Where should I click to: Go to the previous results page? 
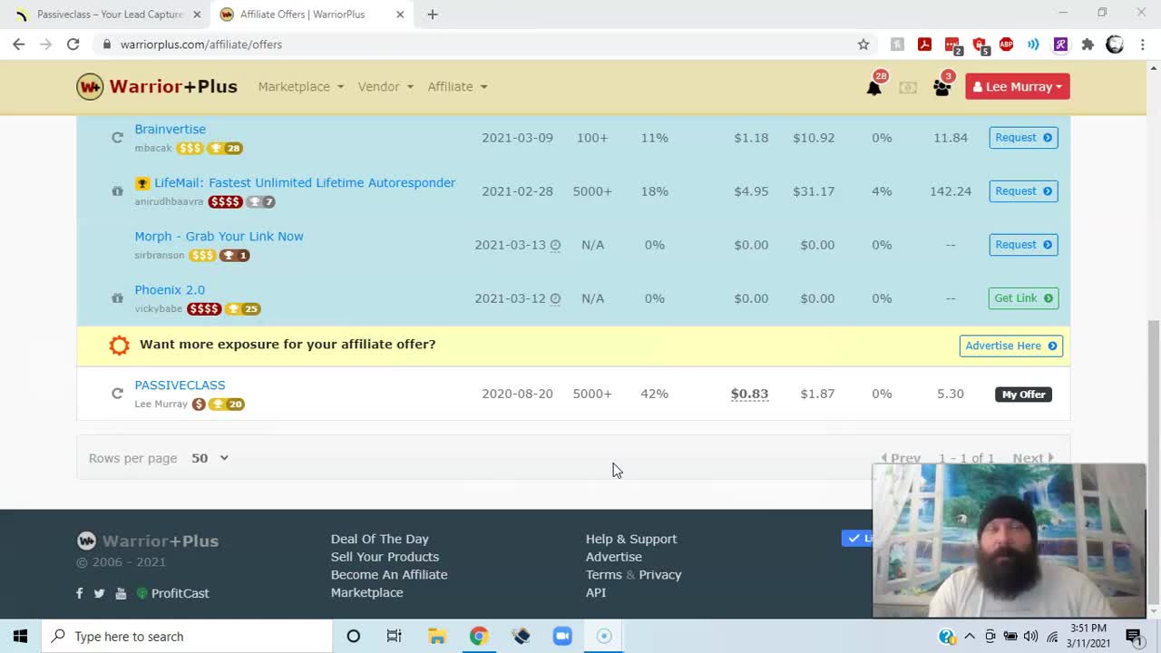(901, 458)
